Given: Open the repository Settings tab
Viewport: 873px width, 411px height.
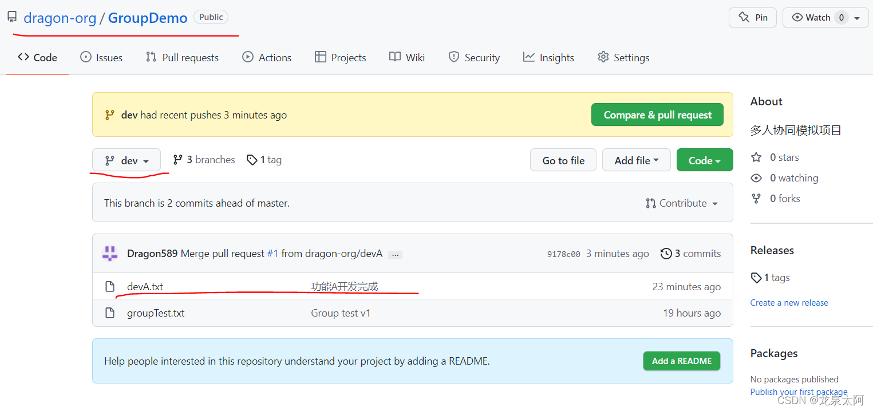Looking at the screenshot, I should (623, 57).
